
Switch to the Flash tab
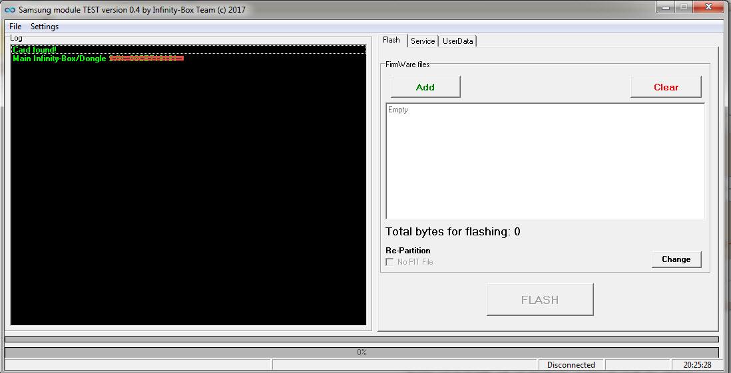click(x=393, y=40)
